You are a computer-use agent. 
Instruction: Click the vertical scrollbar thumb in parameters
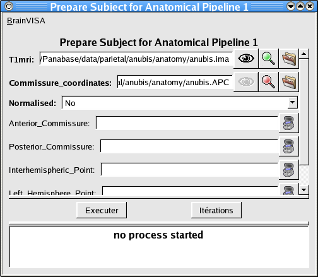(x=303, y=112)
